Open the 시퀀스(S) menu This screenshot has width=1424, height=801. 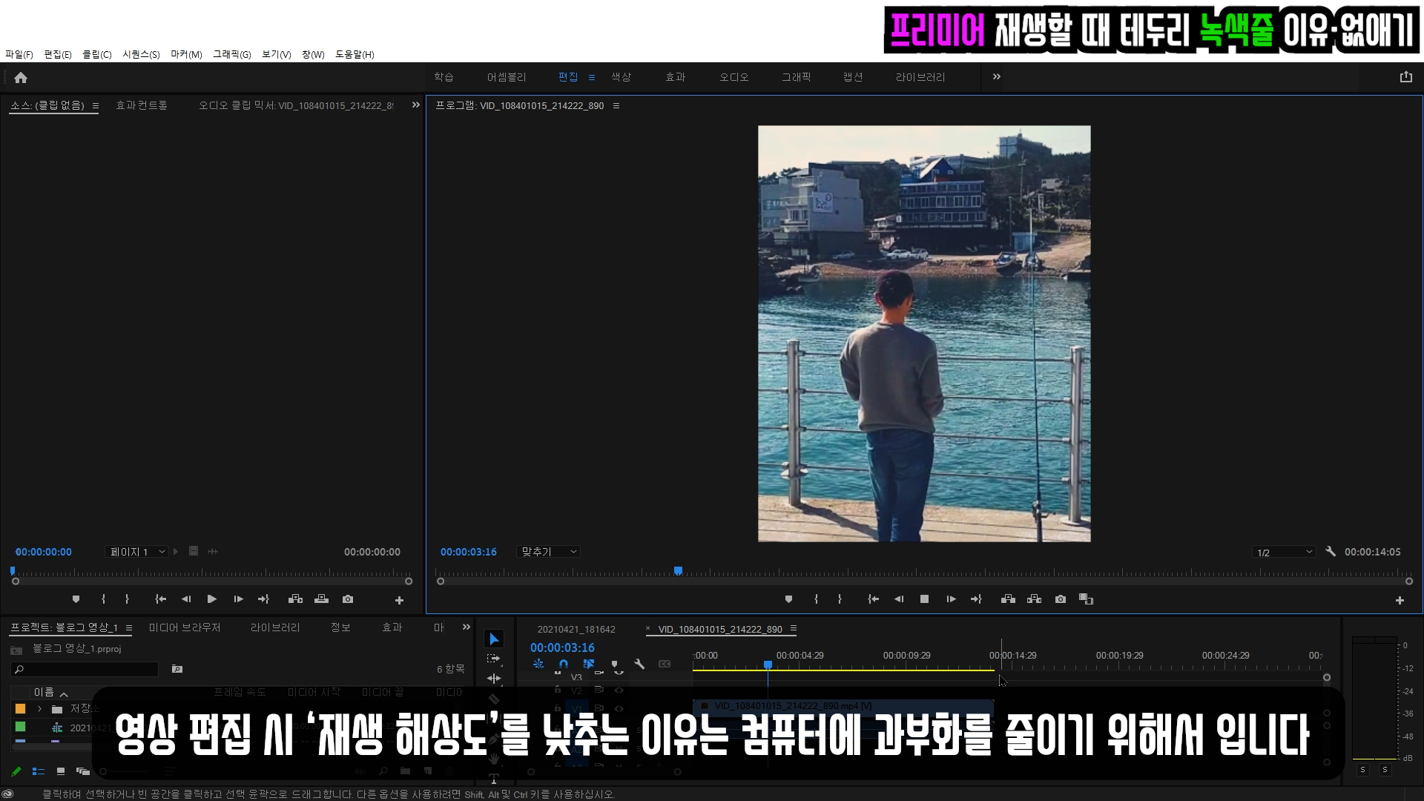click(141, 55)
